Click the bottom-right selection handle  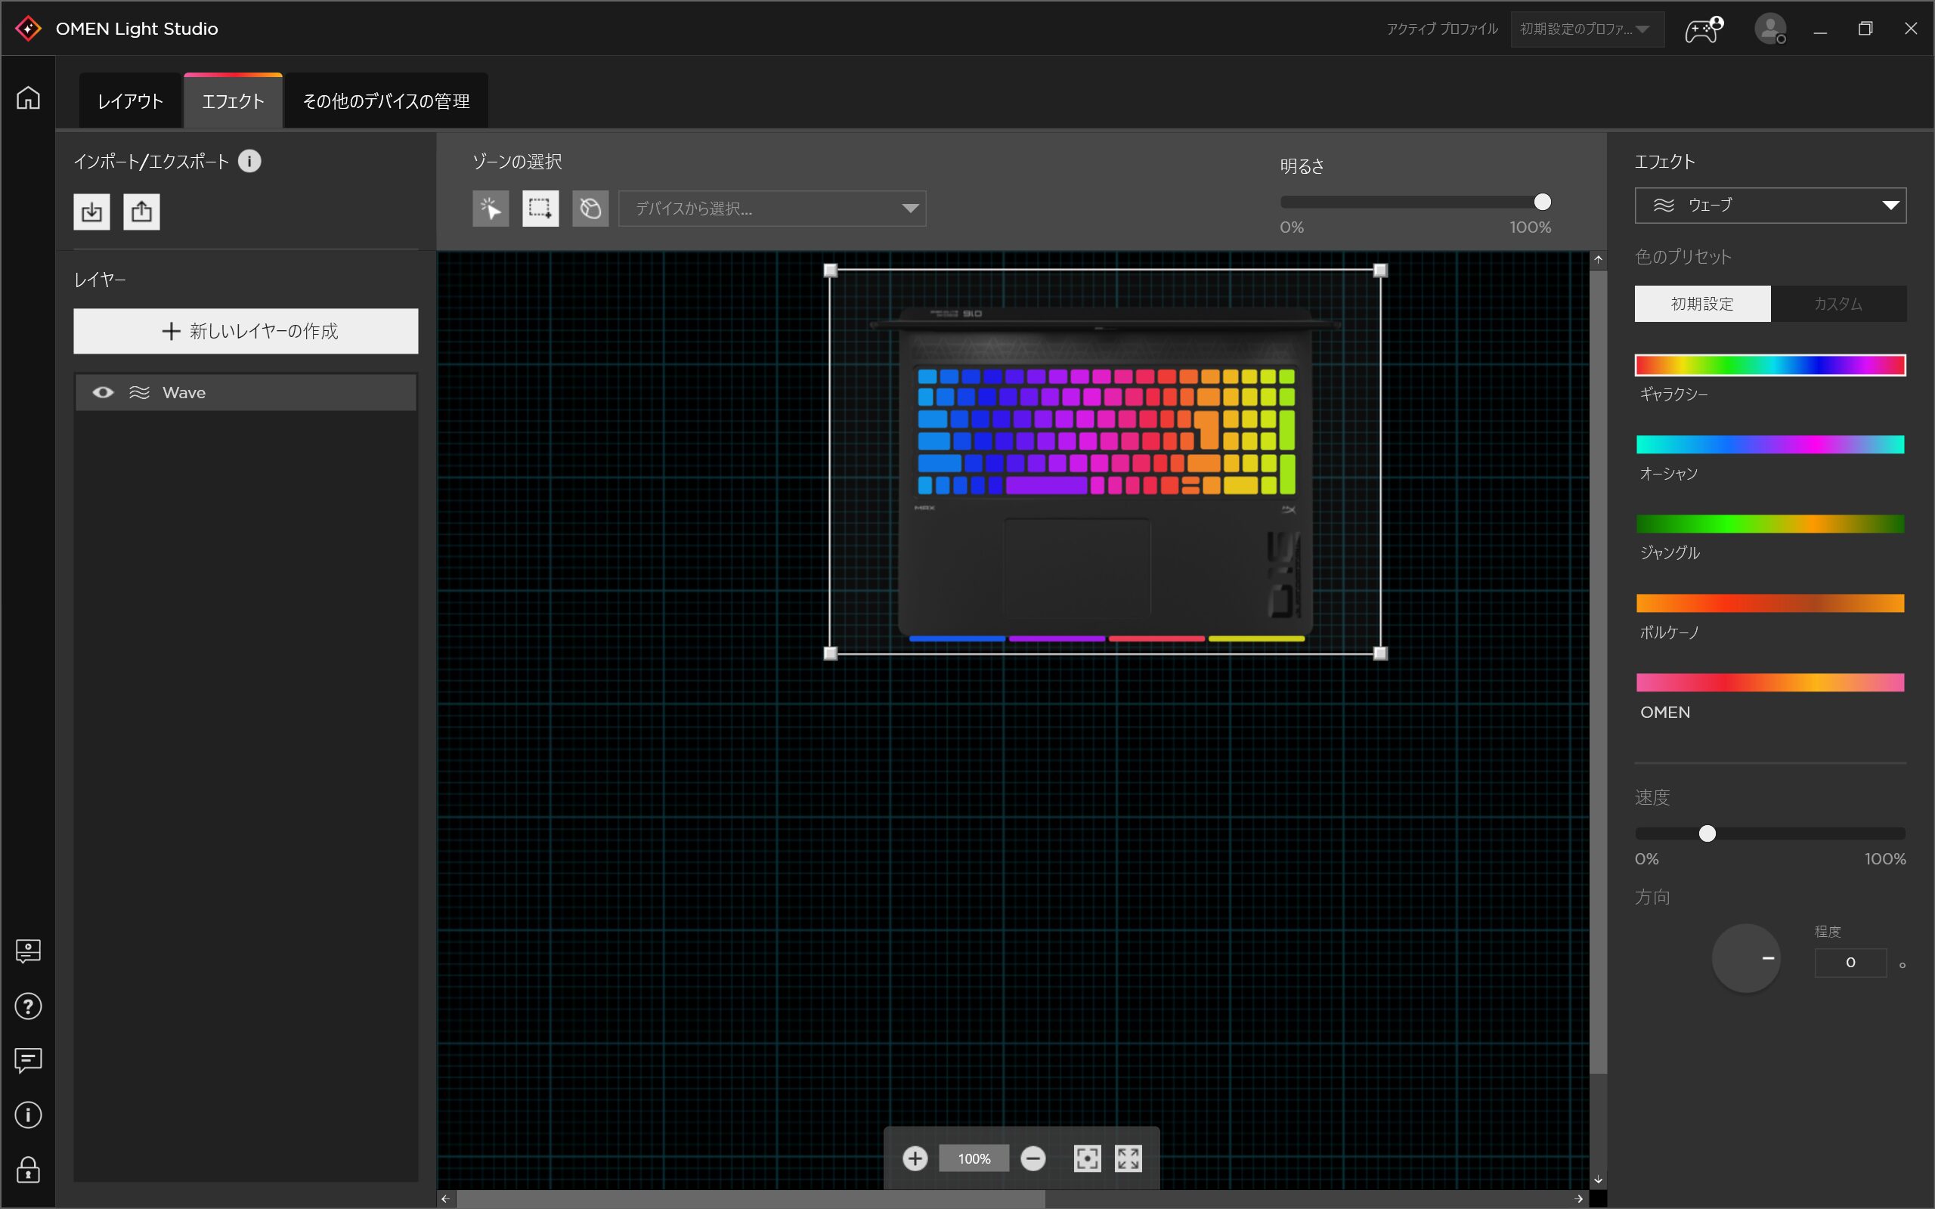coord(1380,654)
